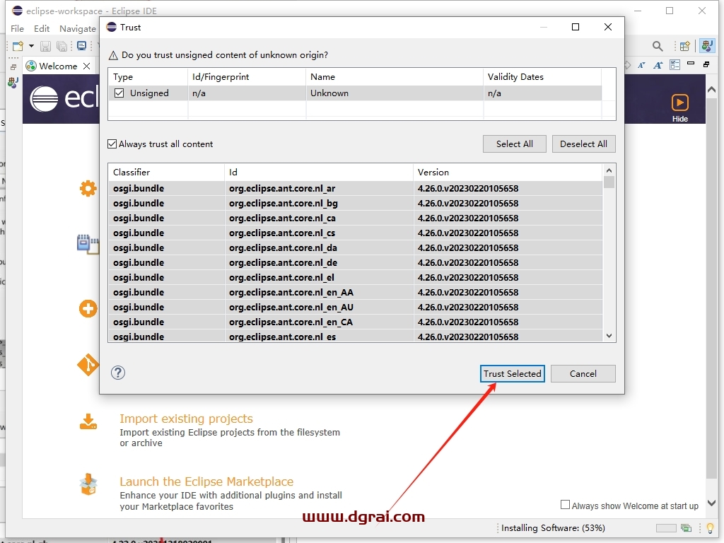Restore the Welcome view panel
Screen dimensions: 724x543
(x=706, y=64)
